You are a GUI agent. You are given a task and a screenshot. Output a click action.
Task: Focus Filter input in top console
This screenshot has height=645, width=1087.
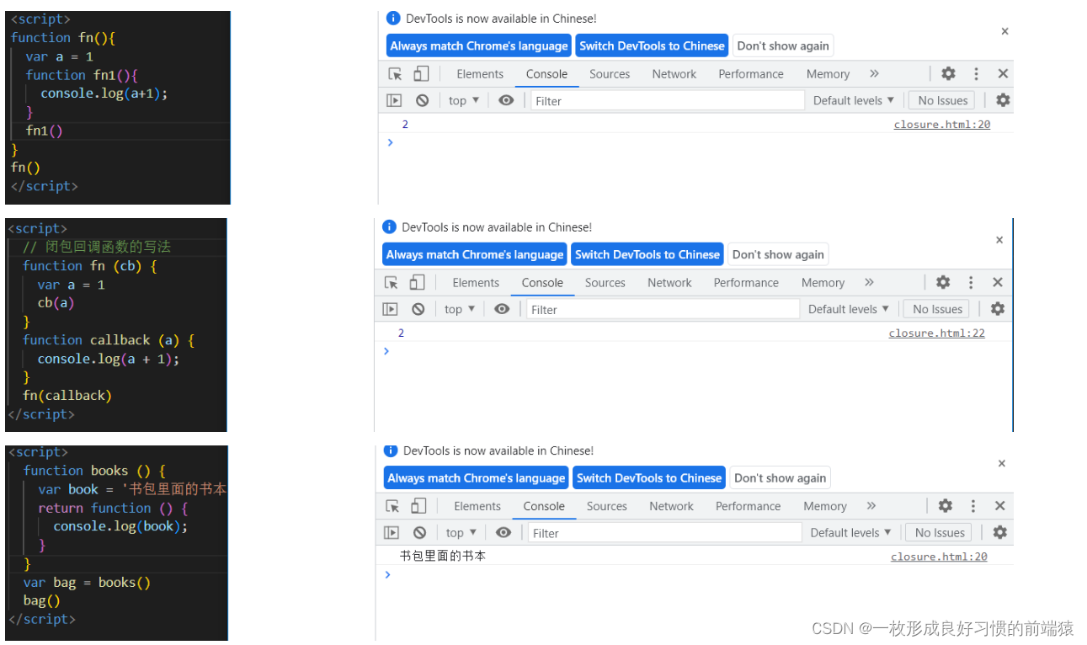(x=668, y=100)
